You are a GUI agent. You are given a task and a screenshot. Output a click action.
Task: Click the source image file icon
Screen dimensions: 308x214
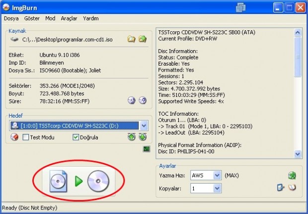pos(58,181)
